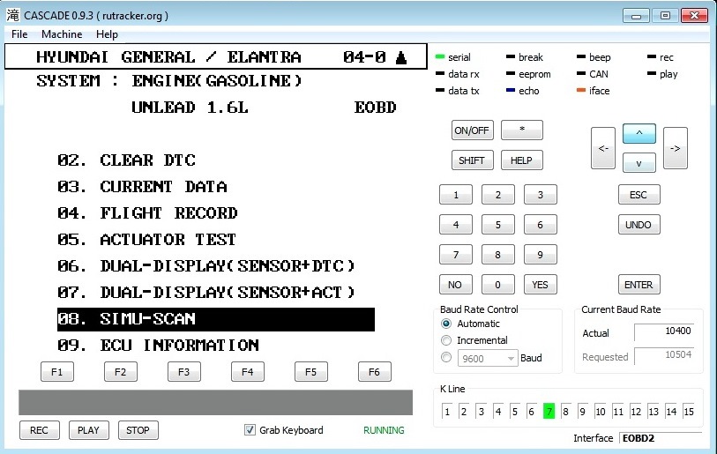Click the PLAY button

pyautogui.click(x=89, y=430)
